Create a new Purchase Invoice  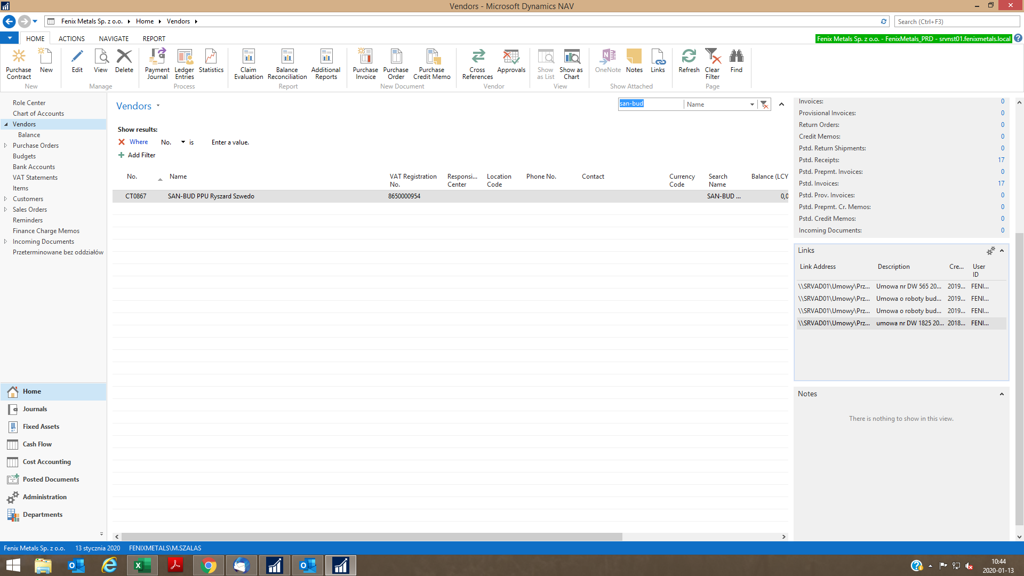[x=365, y=64]
